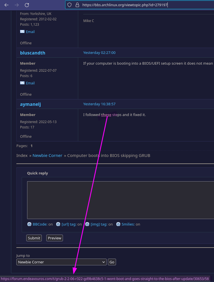Click 'Registered: 2022-07-07' text
This screenshot has width=214, height=282.
pos(38,71)
